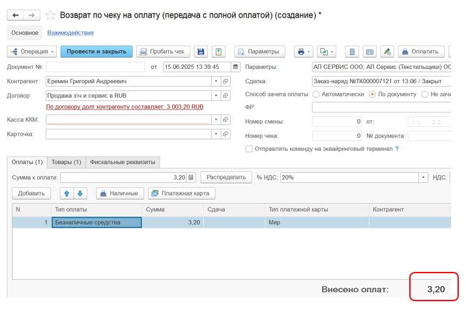Click the favorites star icon by the title
Viewport: 466px width, 309px height.
[50, 15]
